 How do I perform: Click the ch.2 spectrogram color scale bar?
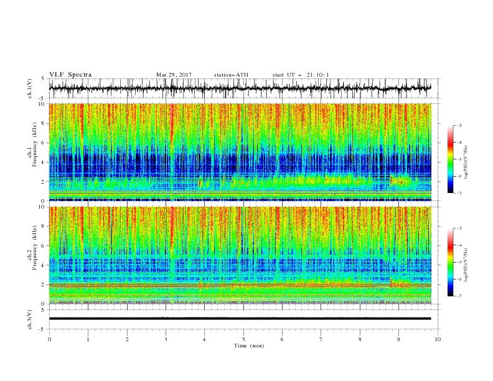pos(450,262)
